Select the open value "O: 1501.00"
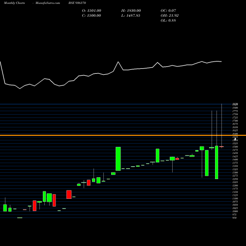246x246 pixels. click(92, 10)
